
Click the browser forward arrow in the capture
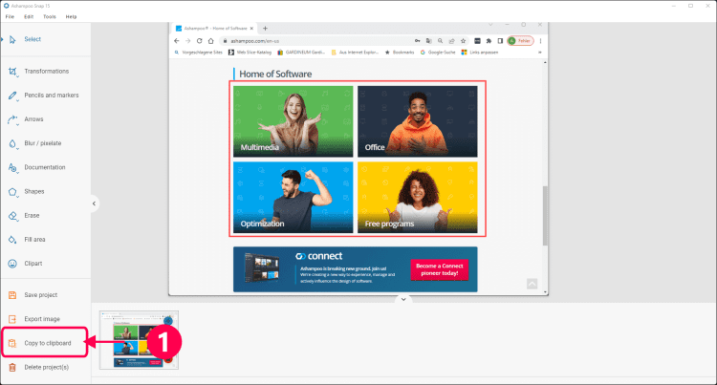coord(188,41)
